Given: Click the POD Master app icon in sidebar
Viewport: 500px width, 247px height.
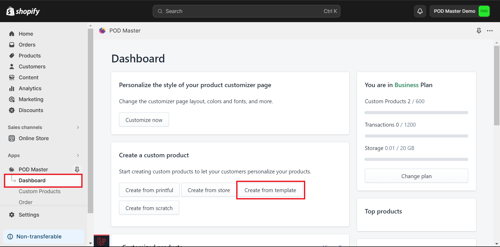Looking at the screenshot, I should pyautogui.click(x=12, y=170).
